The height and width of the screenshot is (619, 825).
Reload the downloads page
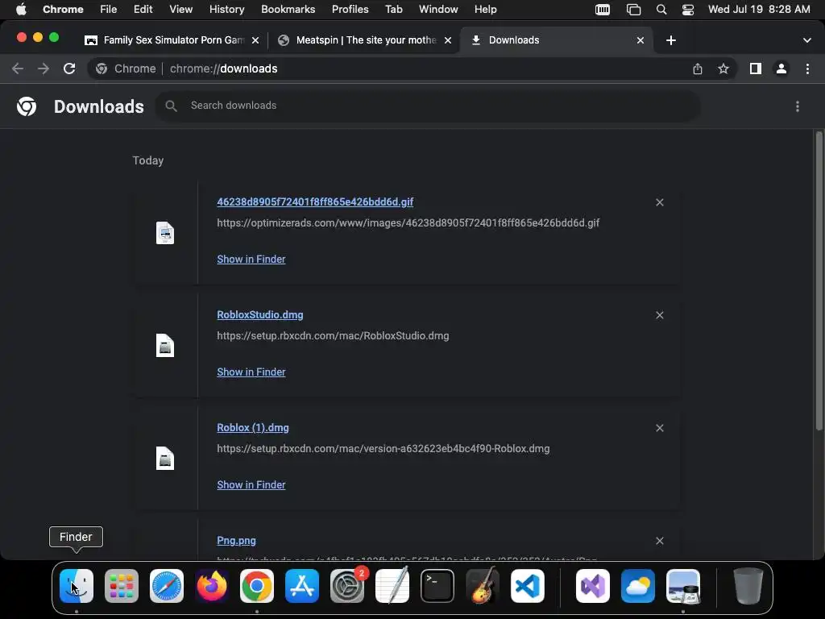(x=69, y=69)
